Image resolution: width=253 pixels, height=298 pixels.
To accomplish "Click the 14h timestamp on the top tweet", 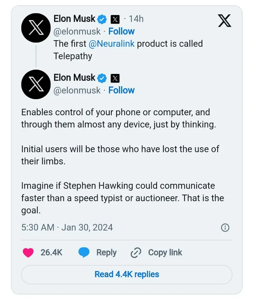I will (x=136, y=19).
